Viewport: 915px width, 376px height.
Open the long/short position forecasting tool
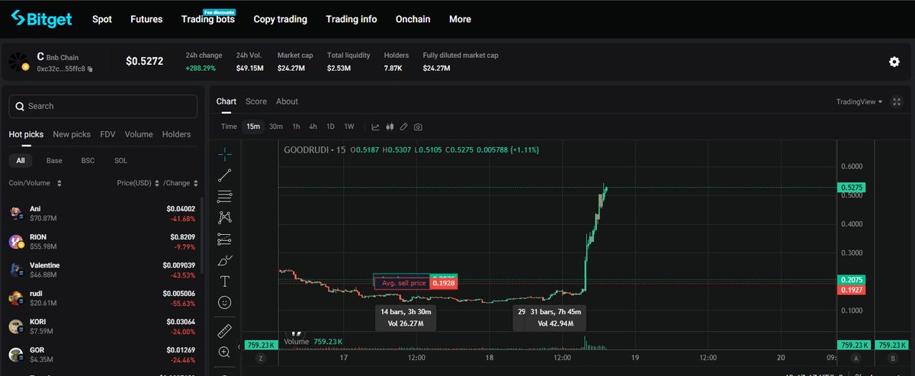pos(225,239)
